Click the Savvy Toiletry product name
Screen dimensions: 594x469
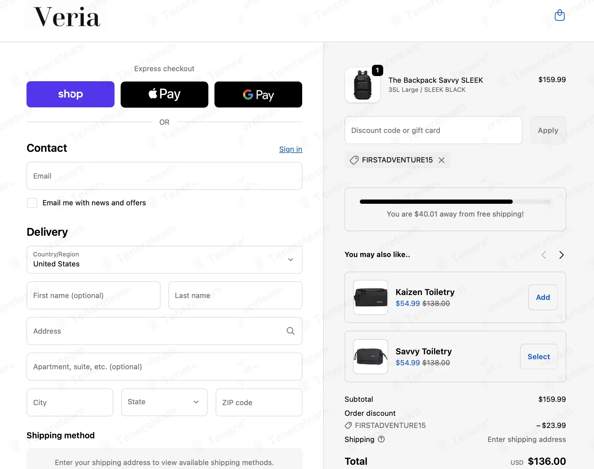pyautogui.click(x=423, y=351)
